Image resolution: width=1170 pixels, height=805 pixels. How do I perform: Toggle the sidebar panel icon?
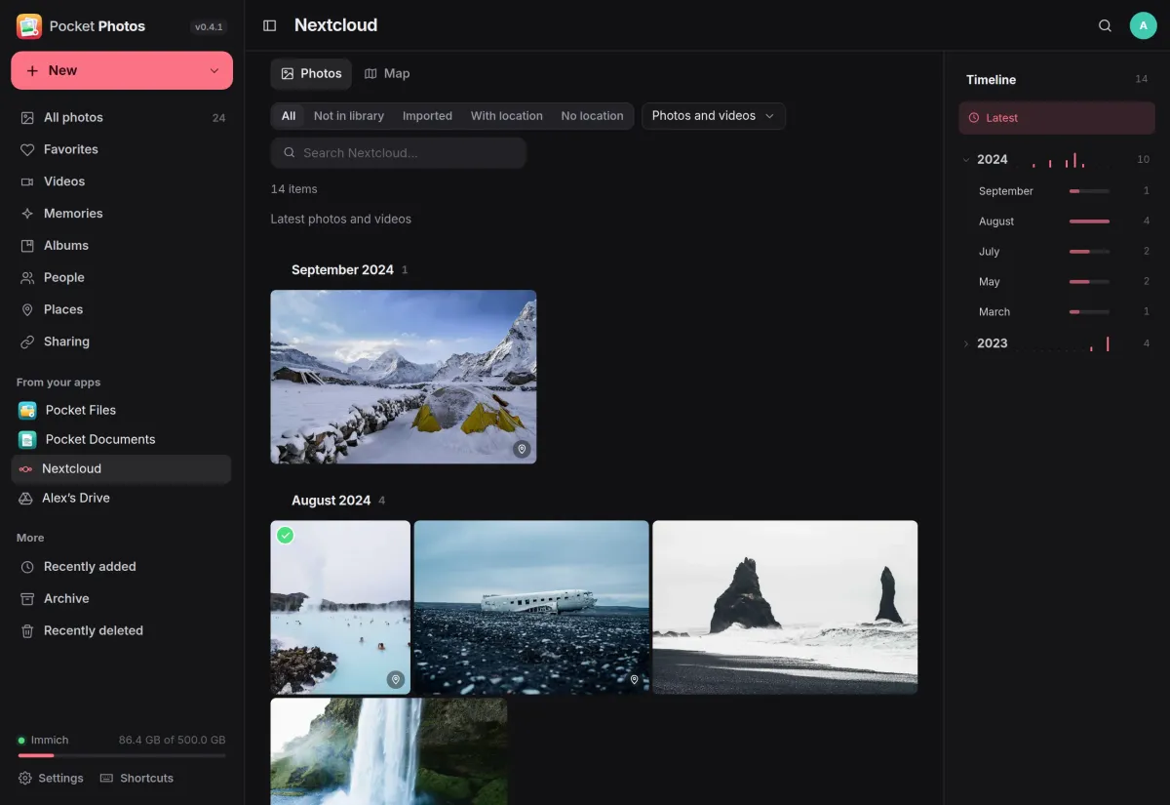pyautogui.click(x=270, y=25)
